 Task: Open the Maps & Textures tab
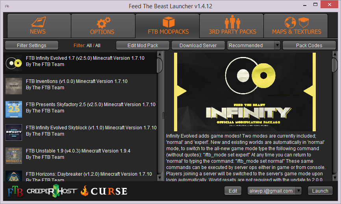click(297, 26)
